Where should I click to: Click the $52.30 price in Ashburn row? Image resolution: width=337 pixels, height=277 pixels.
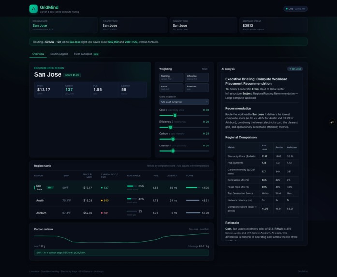pos(88,213)
